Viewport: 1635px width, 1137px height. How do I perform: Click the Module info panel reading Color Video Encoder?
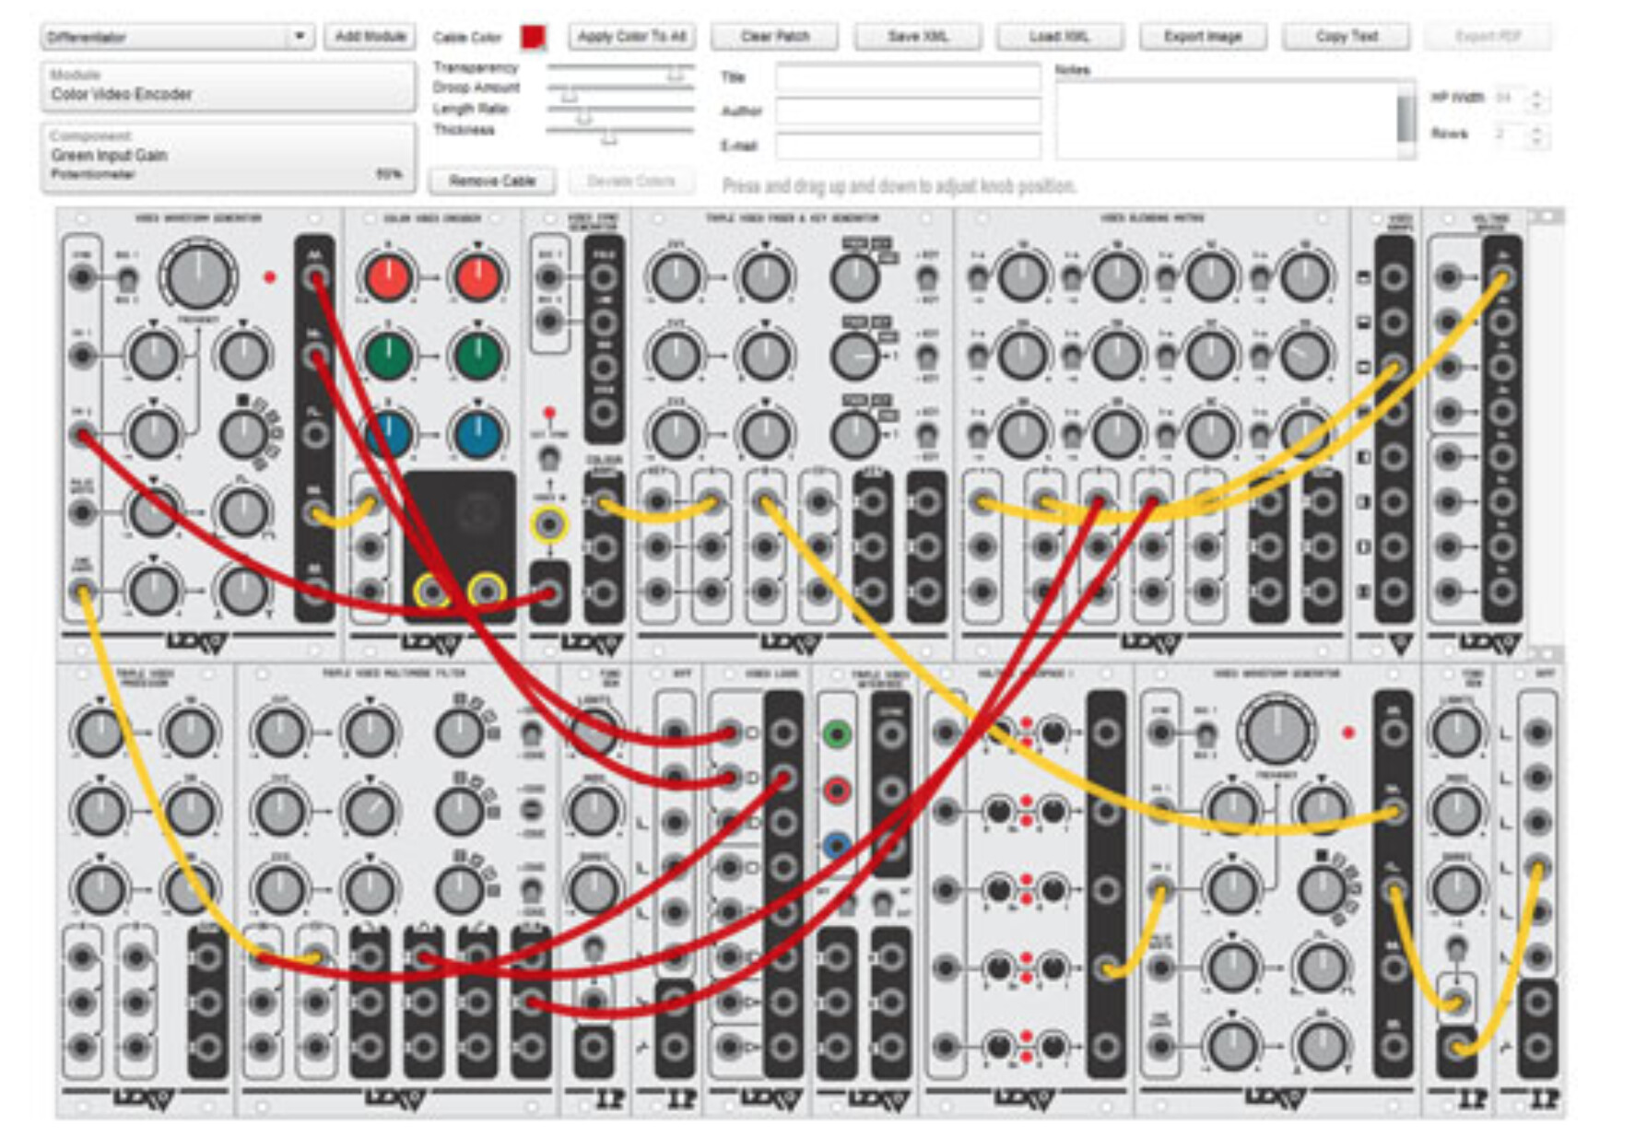click(x=227, y=86)
